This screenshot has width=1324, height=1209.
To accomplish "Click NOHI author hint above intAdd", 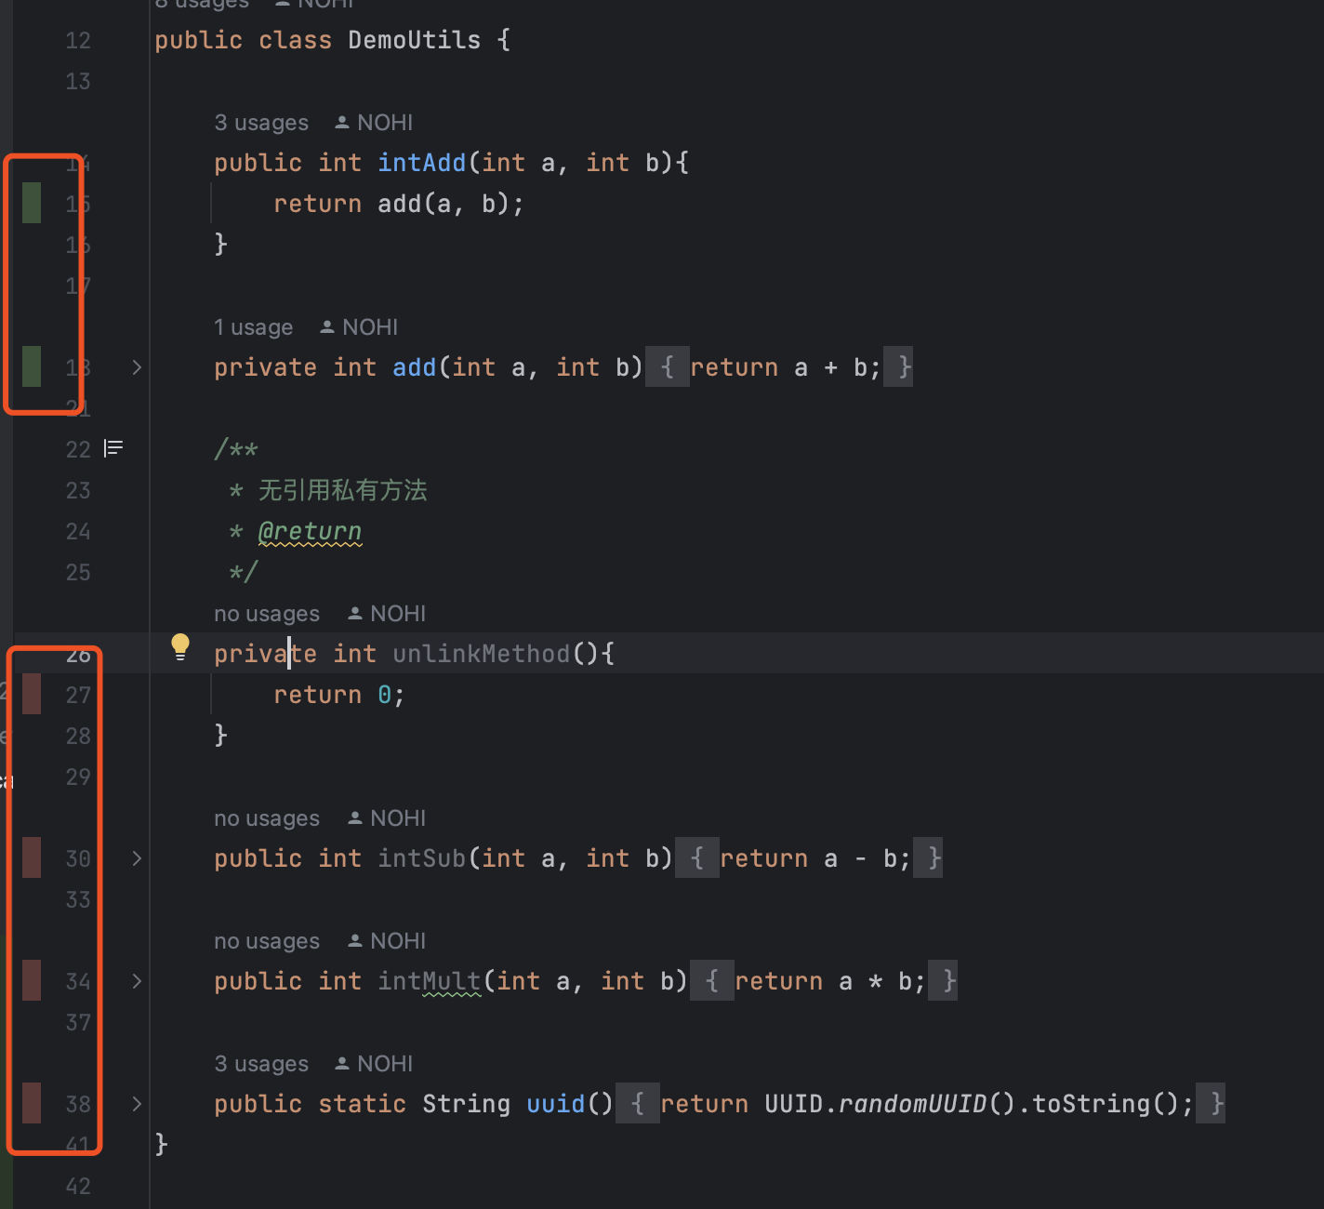I will (x=374, y=123).
